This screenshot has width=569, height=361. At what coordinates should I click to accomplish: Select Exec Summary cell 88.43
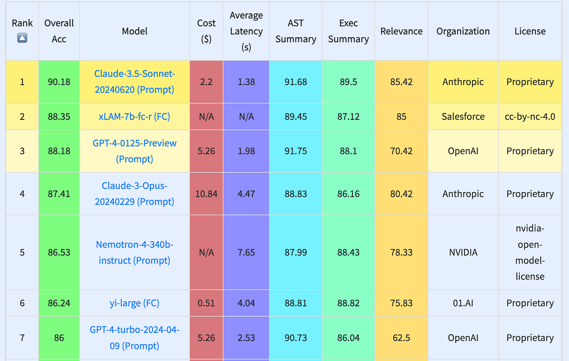[x=349, y=253]
